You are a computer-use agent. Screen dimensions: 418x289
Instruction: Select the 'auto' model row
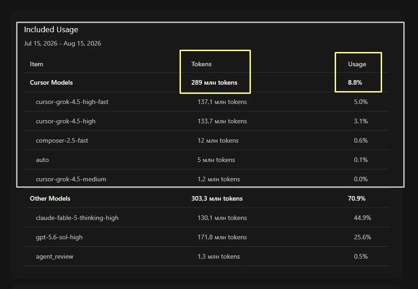point(207,159)
